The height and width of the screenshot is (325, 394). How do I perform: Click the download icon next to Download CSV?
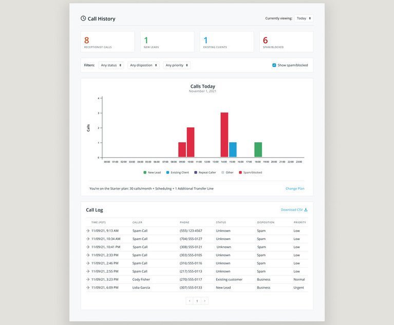(x=306, y=209)
